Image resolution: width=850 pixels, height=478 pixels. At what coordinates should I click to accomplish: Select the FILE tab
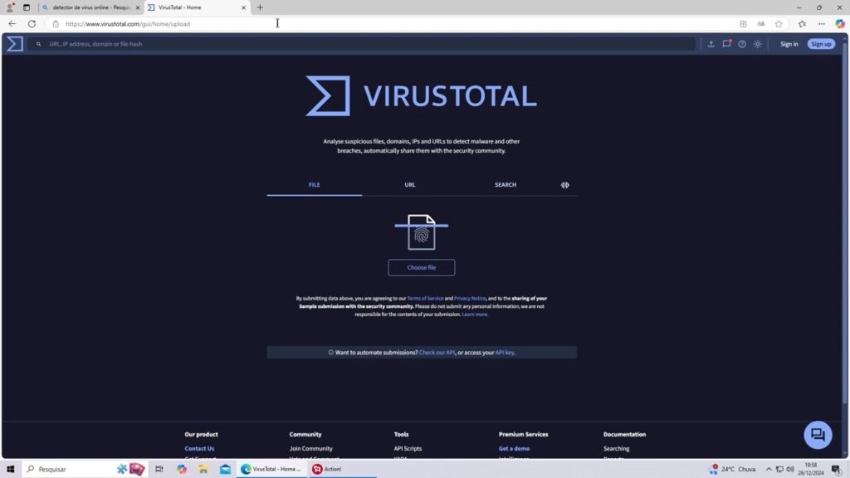[x=315, y=185]
